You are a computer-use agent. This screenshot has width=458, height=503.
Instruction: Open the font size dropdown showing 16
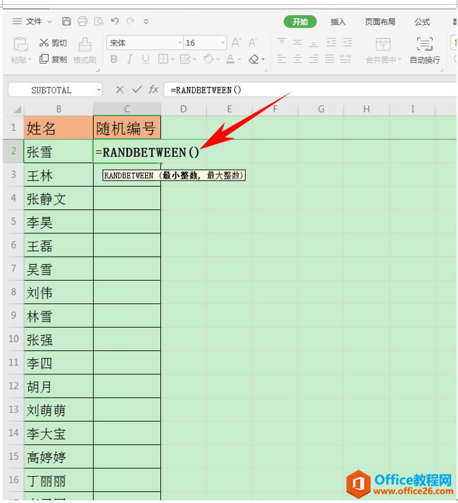[222, 42]
